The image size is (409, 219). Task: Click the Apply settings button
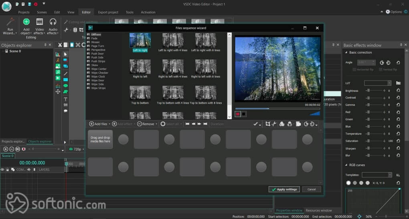pos(284,189)
